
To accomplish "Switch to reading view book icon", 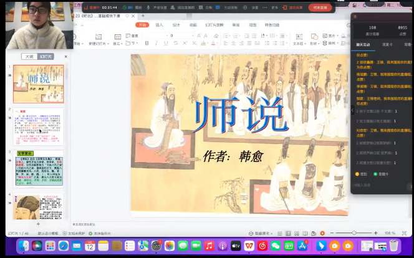I will [306, 233].
